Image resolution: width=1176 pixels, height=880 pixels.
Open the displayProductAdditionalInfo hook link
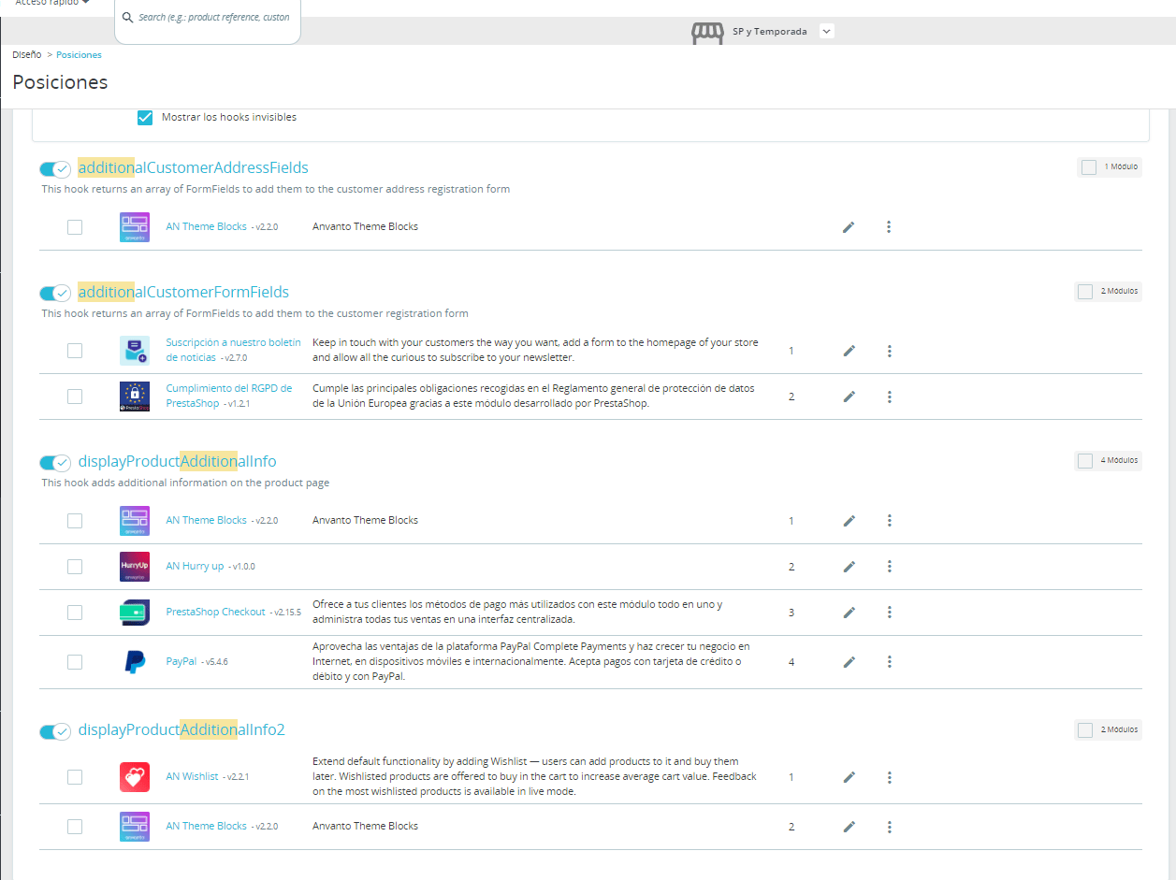[x=177, y=462]
